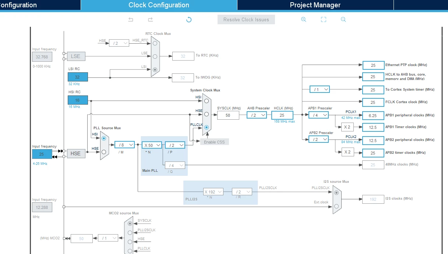448x254 pixels.
Task: Switch to the Clock Configuration tab
Action: tap(159, 5)
